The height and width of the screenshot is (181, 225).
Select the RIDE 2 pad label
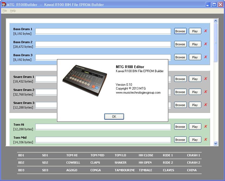(x=168, y=163)
